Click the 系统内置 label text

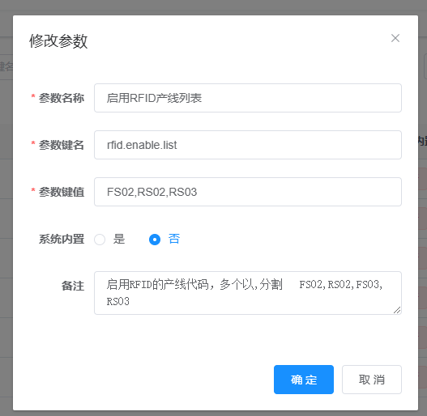pos(62,239)
